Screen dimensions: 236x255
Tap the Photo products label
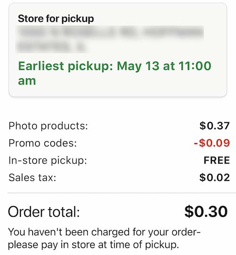click(48, 126)
